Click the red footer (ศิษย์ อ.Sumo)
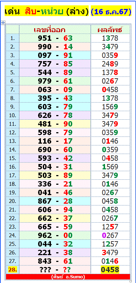 (68, 277)
